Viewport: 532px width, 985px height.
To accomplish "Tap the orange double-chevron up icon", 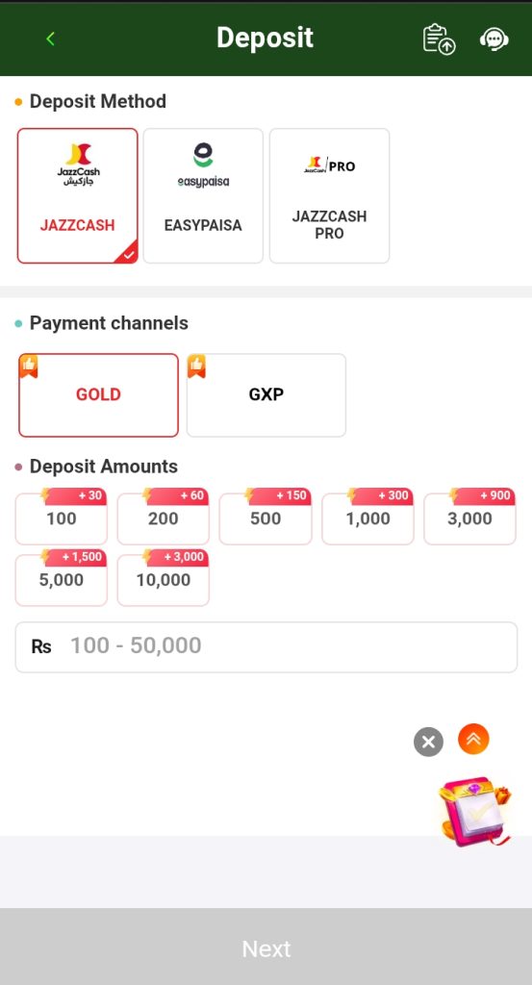I will click(x=473, y=739).
